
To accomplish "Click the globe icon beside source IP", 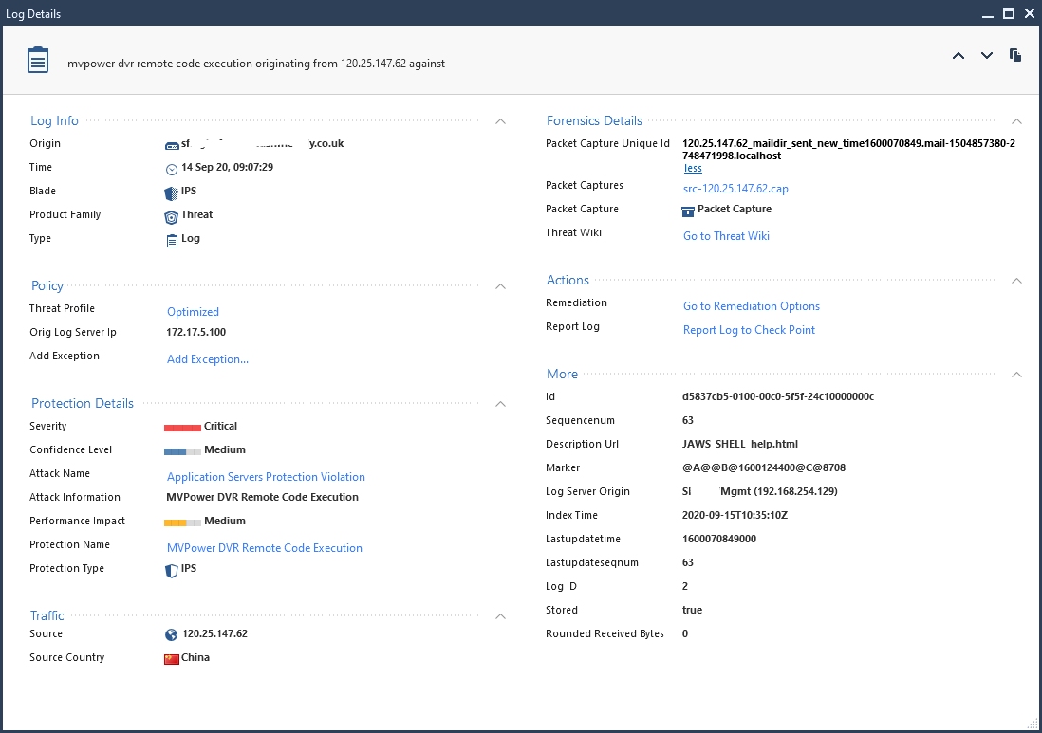I will pyautogui.click(x=171, y=634).
